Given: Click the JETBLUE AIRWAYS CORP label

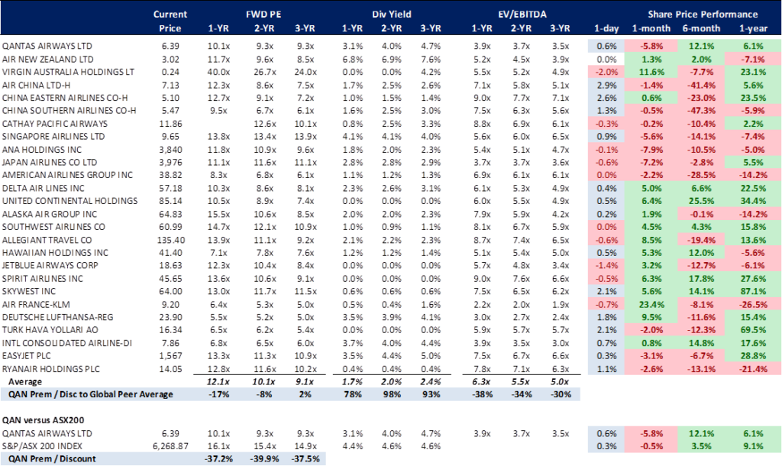Looking at the screenshot, I should 50,265.
